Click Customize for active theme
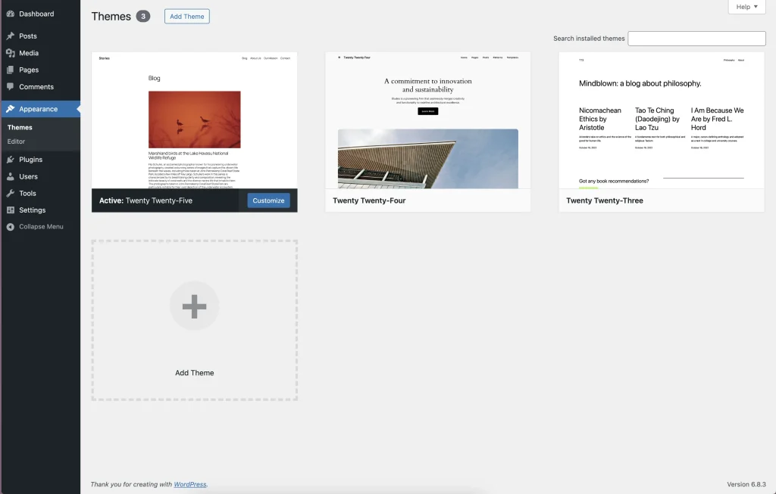The height and width of the screenshot is (494, 776). pos(269,200)
